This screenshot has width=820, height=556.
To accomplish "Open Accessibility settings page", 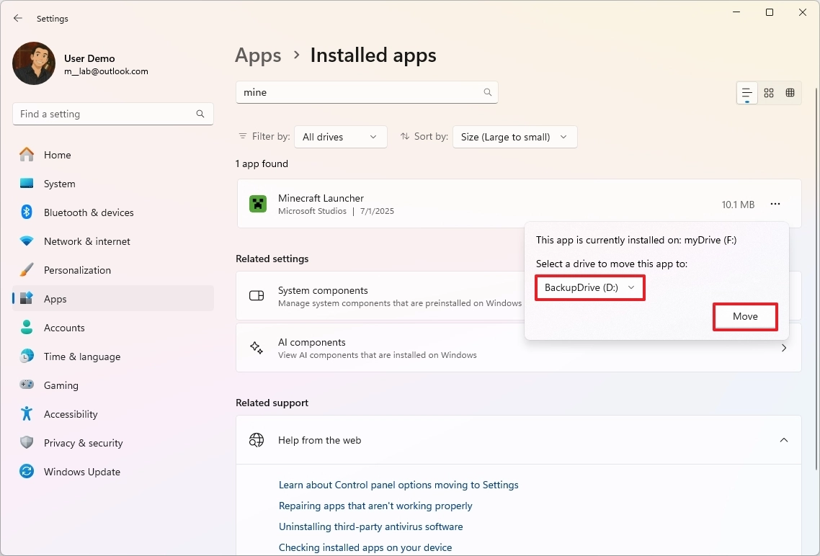I will pyautogui.click(x=113, y=414).
